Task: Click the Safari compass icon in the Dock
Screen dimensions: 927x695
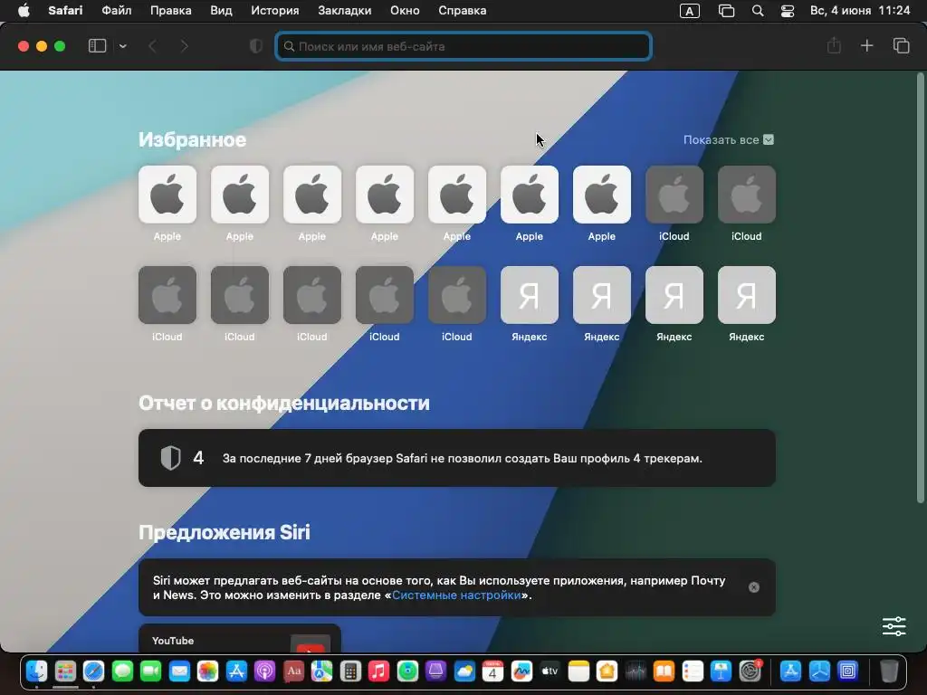Action: [93, 671]
